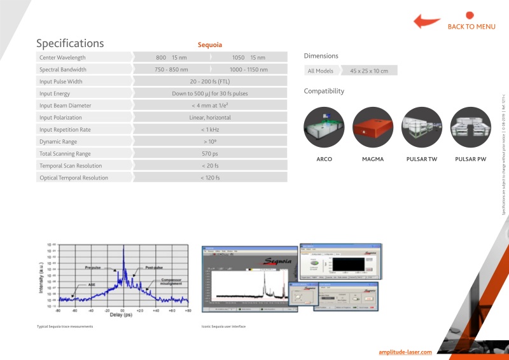Open the ARCO product image
Viewport: 509px width, 360px height.
click(x=324, y=127)
